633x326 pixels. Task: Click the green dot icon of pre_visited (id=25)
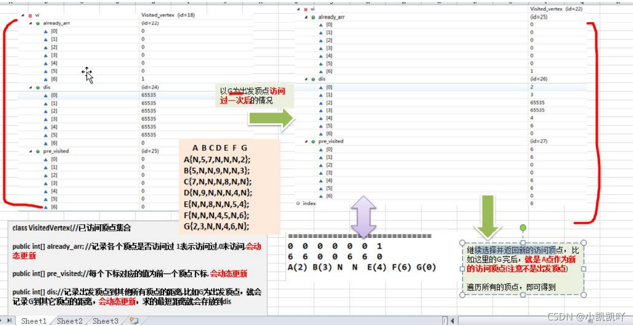[x=38, y=151]
